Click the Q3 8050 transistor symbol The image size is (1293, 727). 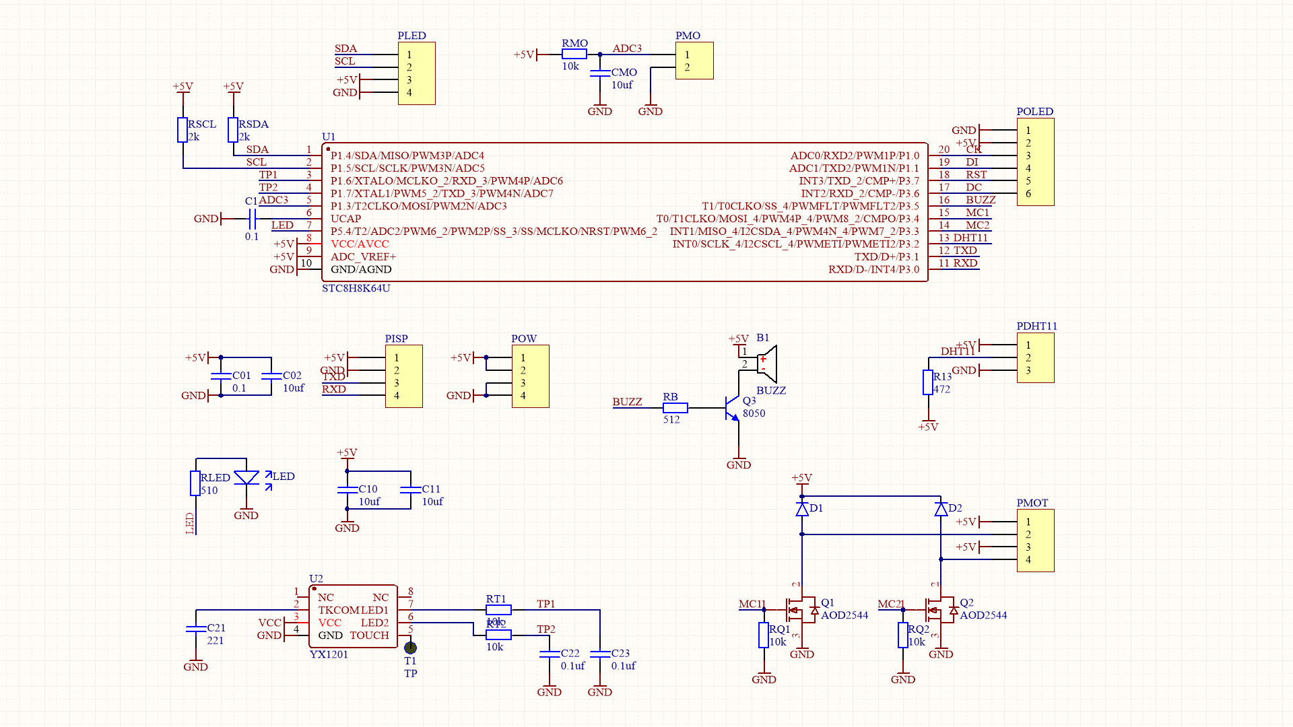pos(732,408)
